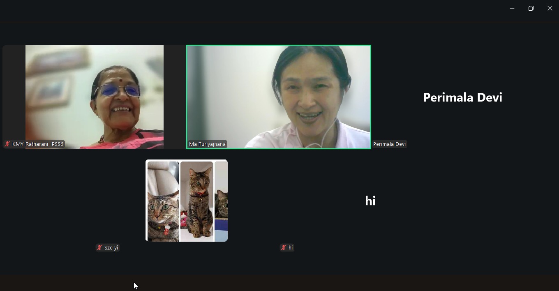Image resolution: width=559 pixels, height=291 pixels.
Task: Click the muted mic icon next to hi label
Action: coord(284,248)
